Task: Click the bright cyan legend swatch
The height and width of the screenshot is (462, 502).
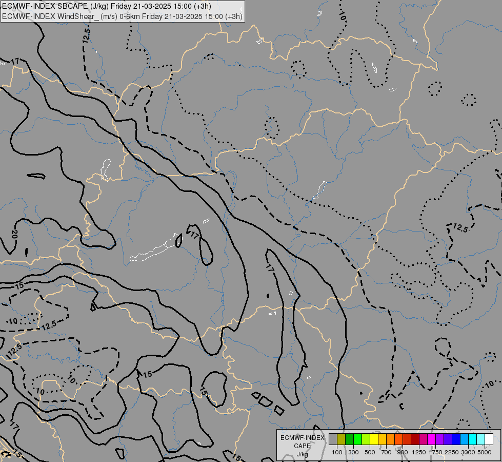Action: [x=473, y=439]
